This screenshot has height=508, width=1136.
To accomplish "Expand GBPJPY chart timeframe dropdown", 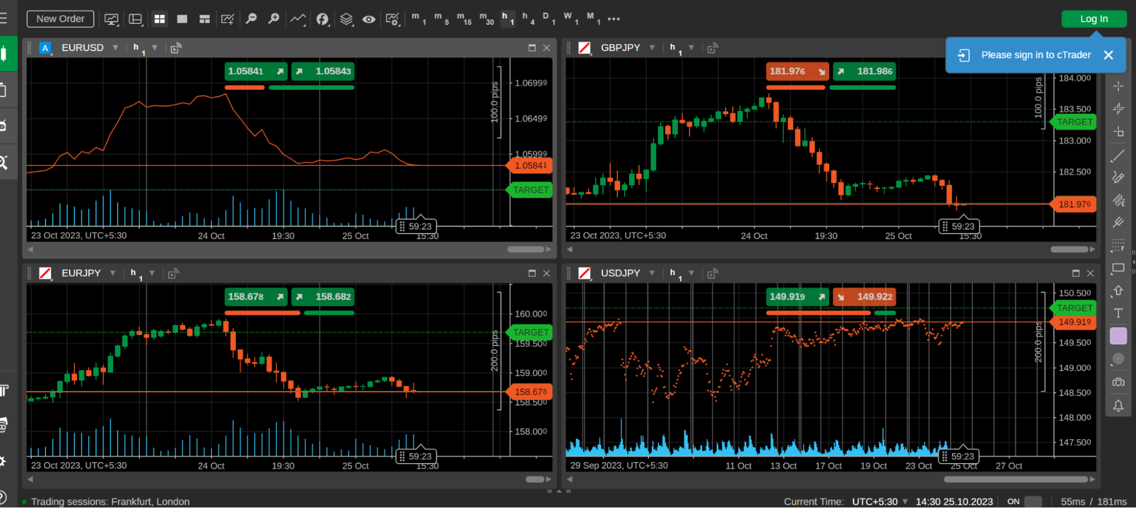I will coord(692,48).
